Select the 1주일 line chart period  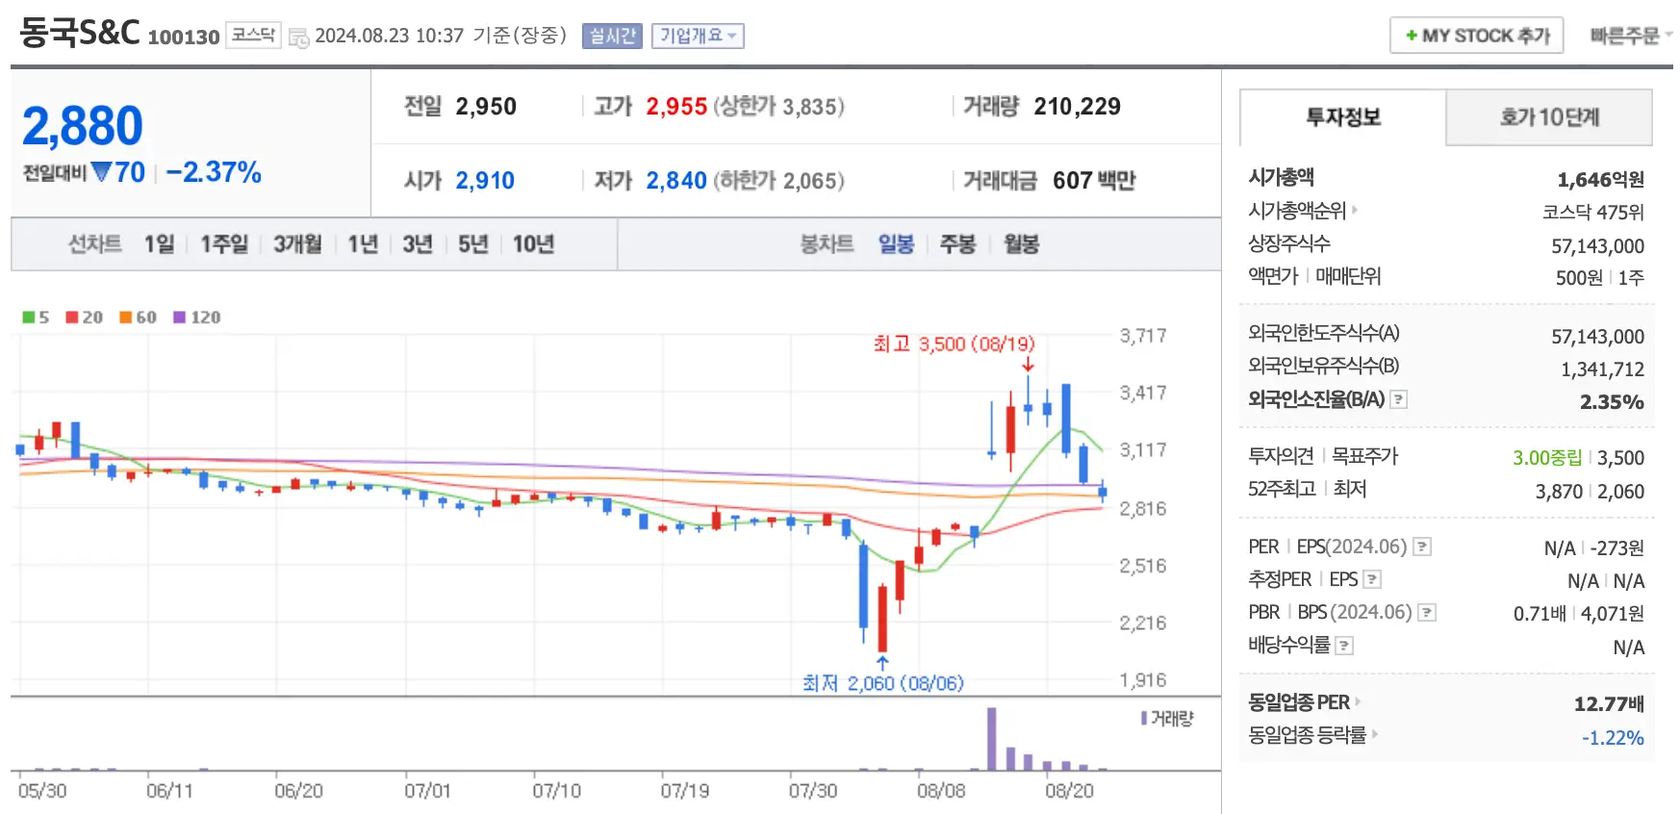pyautogui.click(x=224, y=244)
